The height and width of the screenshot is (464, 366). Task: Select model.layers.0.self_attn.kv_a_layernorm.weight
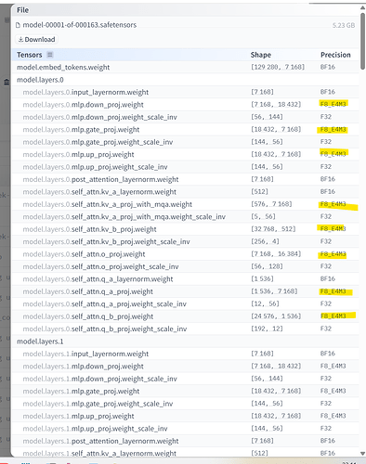[x=185, y=192]
